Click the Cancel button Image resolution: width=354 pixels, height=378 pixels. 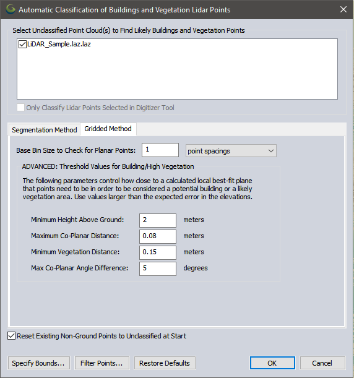click(x=322, y=363)
